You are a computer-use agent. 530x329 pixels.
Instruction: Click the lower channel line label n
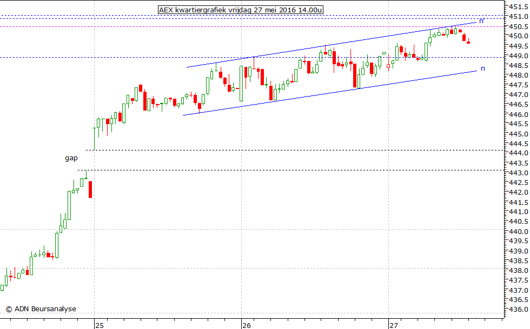click(482, 68)
